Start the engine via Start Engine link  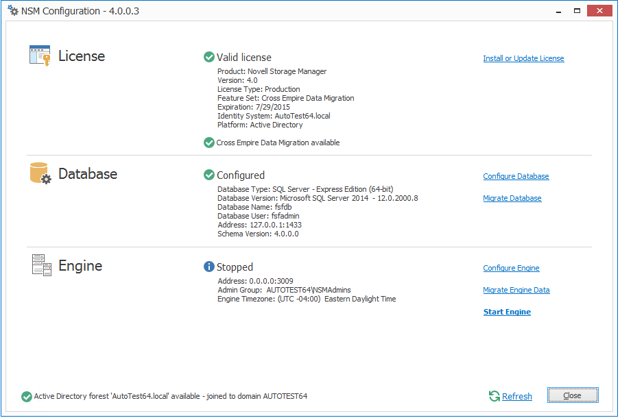pyautogui.click(x=507, y=312)
